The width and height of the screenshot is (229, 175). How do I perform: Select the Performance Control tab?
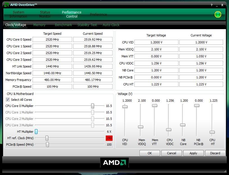tap(72, 14)
